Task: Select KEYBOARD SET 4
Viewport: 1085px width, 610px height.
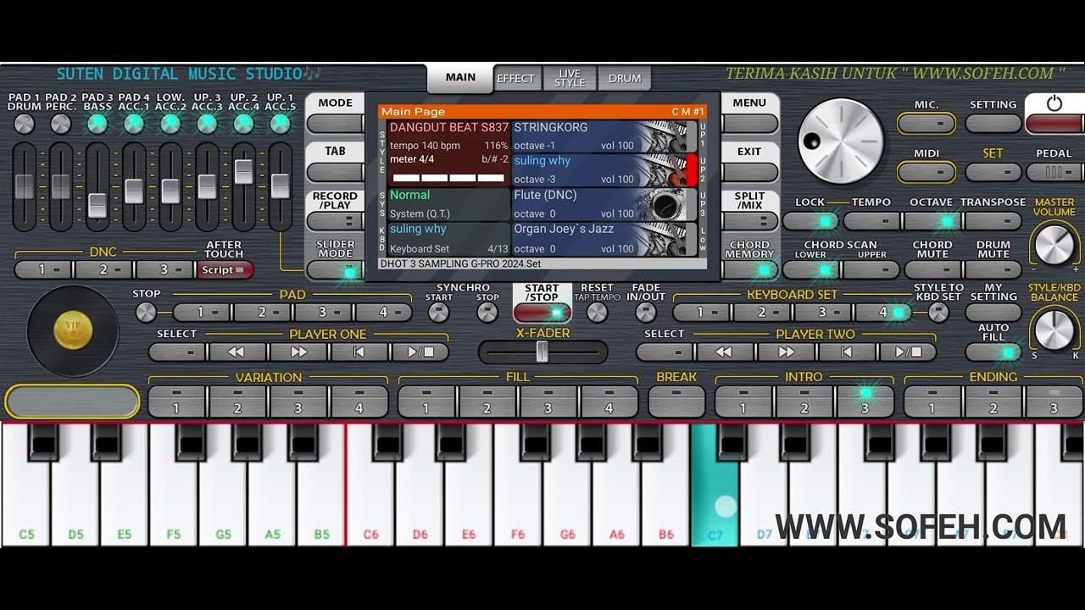Action: tap(882, 313)
